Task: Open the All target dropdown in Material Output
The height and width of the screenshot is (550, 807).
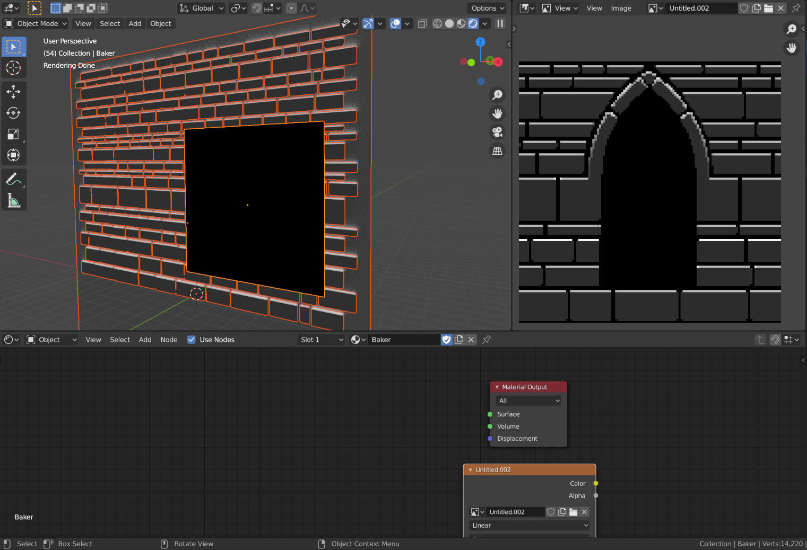Action: [528, 401]
